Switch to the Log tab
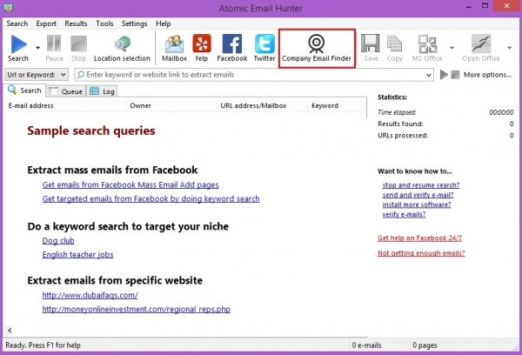This screenshot has width=522, height=355. click(x=103, y=91)
